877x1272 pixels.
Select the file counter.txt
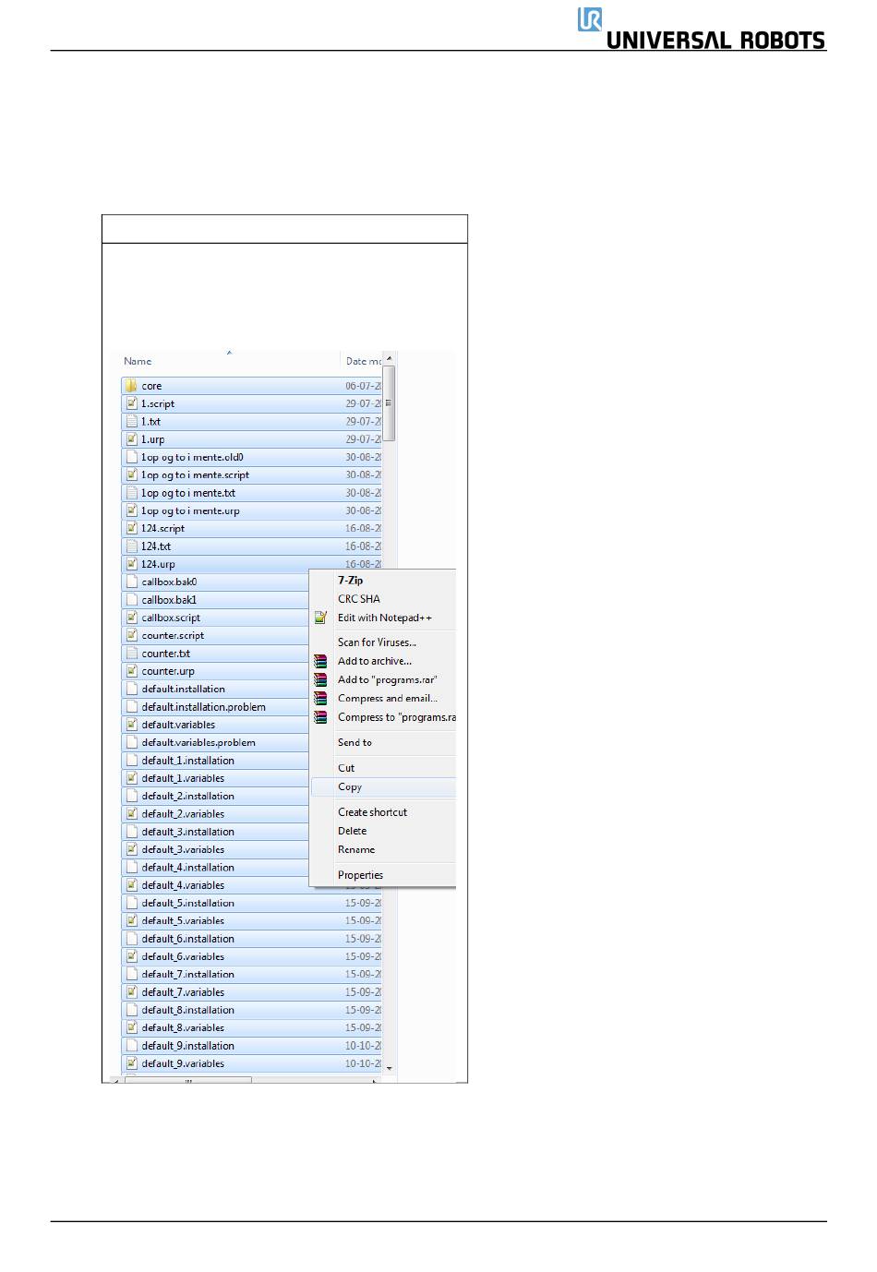[x=215, y=654]
